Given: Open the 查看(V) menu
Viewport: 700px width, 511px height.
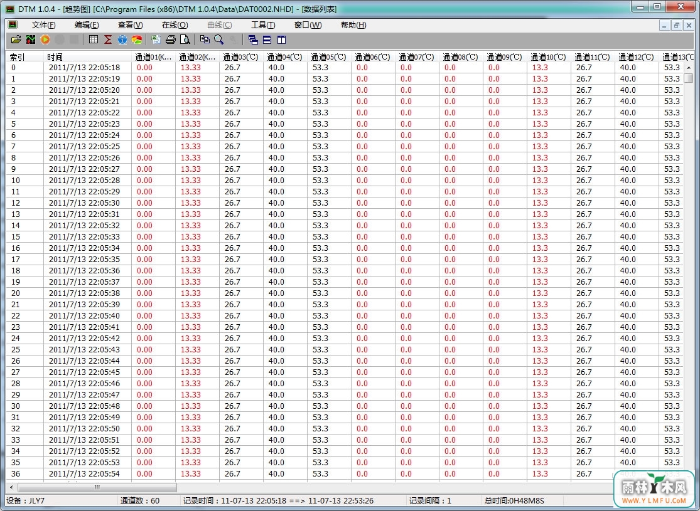Looking at the screenshot, I should pyautogui.click(x=131, y=25).
